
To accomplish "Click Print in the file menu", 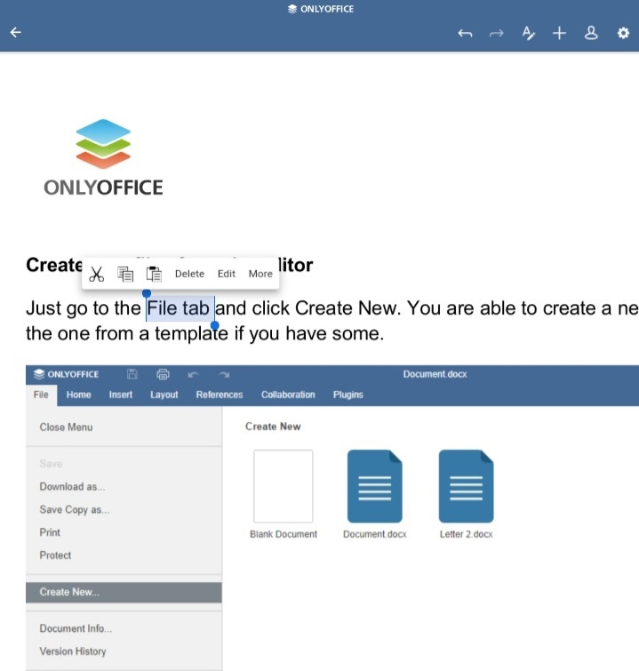I will click(50, 532).
